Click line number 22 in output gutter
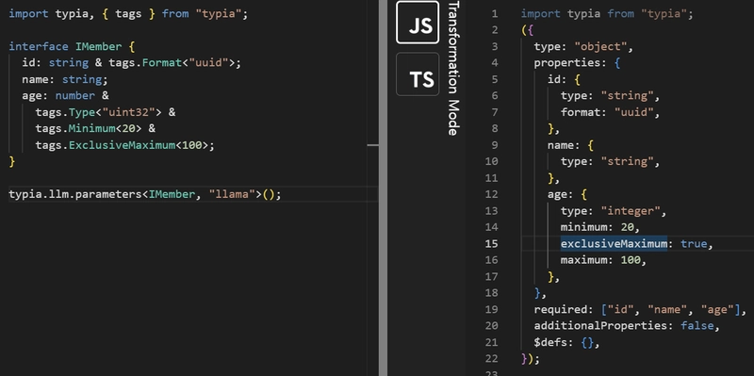The height and width of the screenshot is (376, 754). tap(491, 359)
